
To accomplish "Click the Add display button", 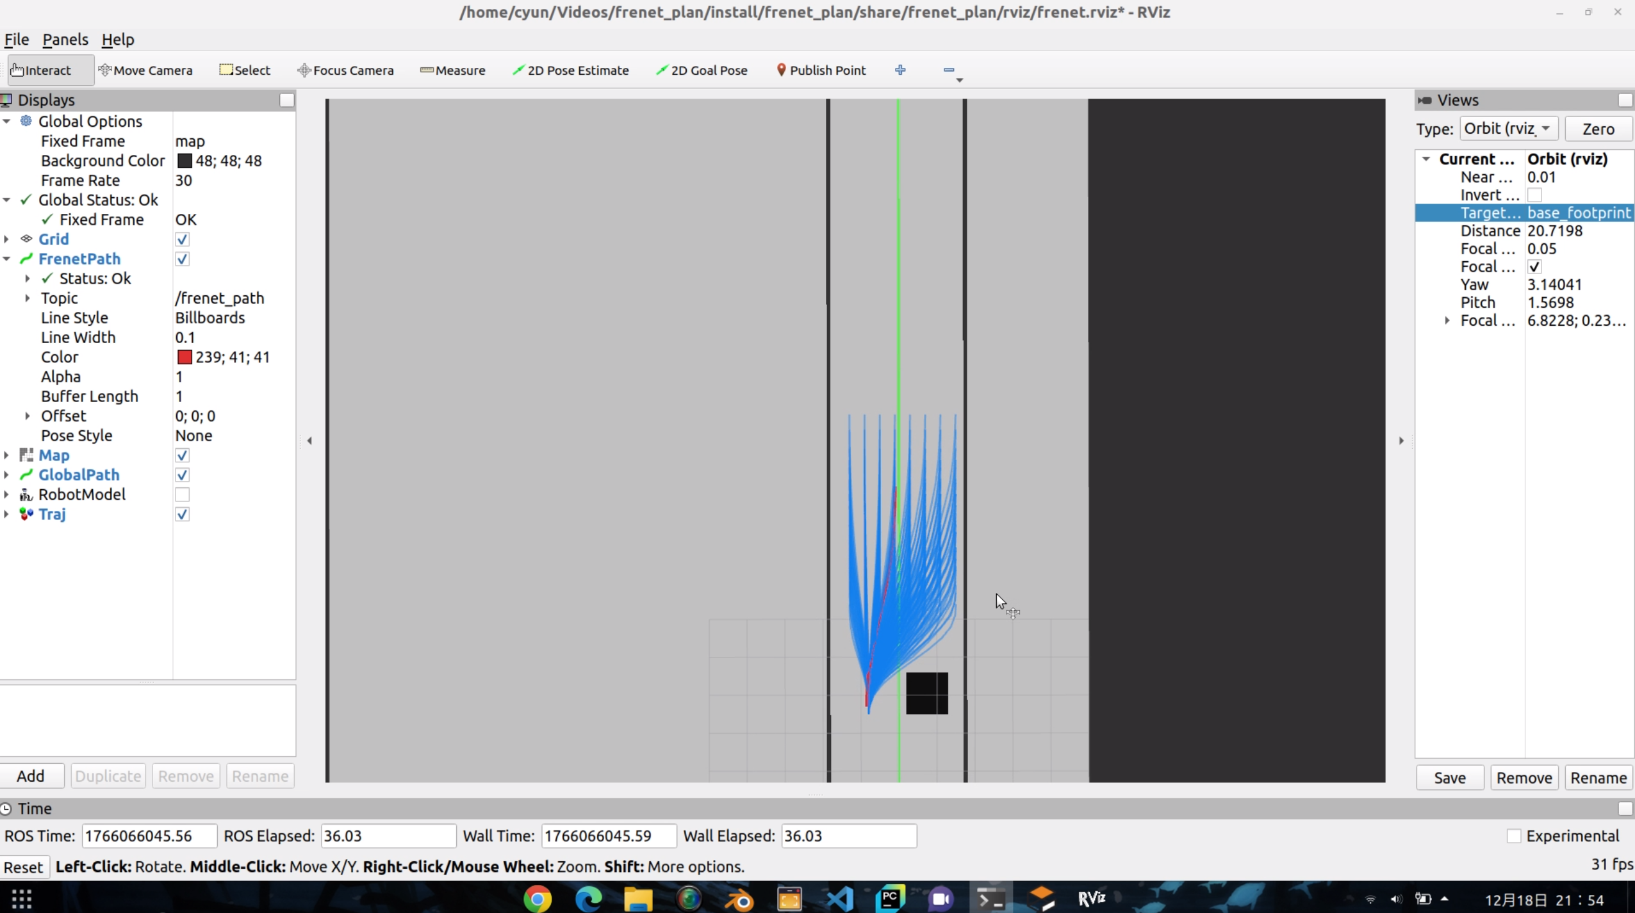I will click(x=31, y=776).
